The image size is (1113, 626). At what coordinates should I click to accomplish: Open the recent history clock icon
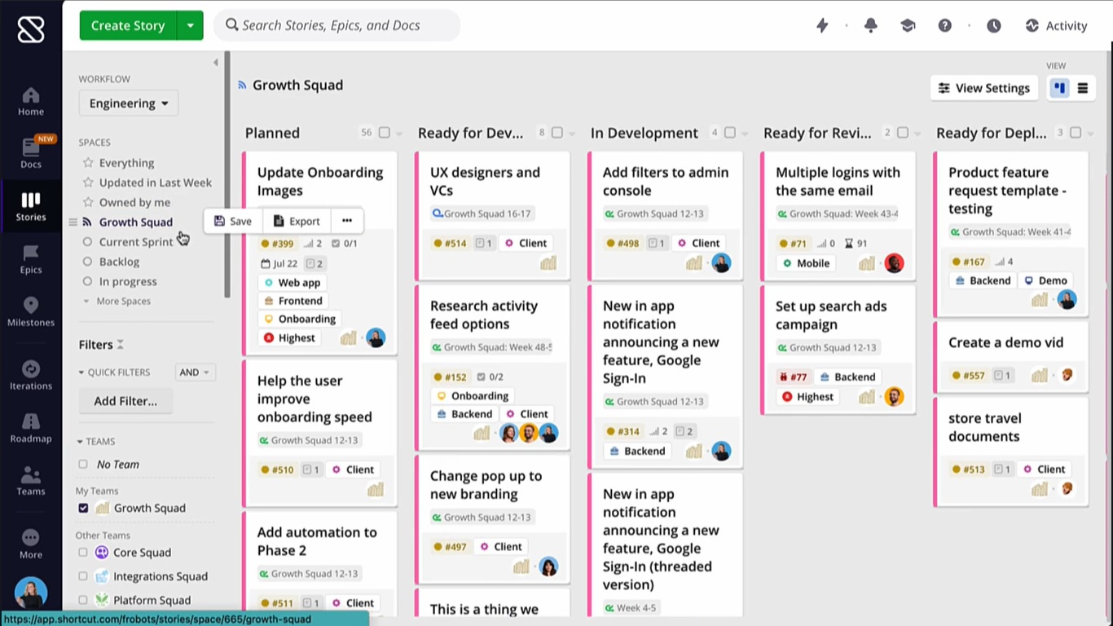993,25
